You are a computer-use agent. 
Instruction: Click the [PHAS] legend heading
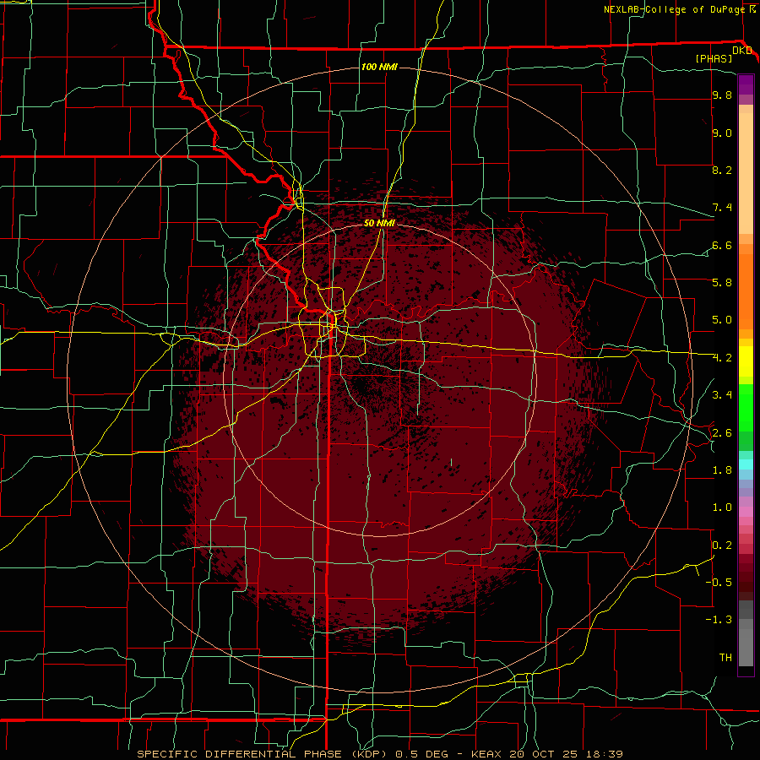coord(714,58)
